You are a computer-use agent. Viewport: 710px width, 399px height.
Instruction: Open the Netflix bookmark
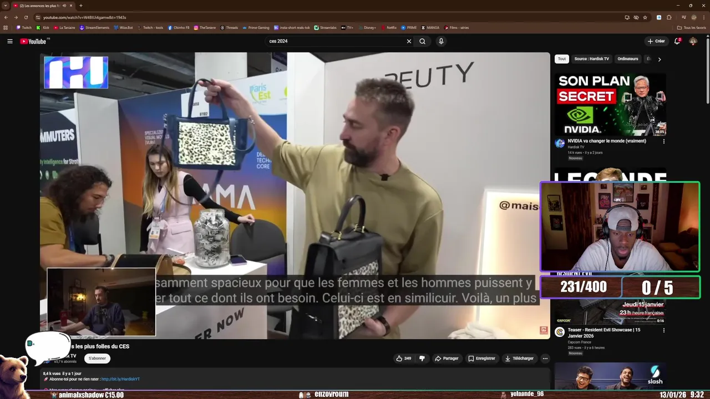(x=388, y=28)
